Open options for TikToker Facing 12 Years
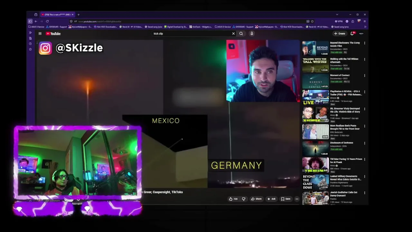The image size is (412, 232). point(364,159)
